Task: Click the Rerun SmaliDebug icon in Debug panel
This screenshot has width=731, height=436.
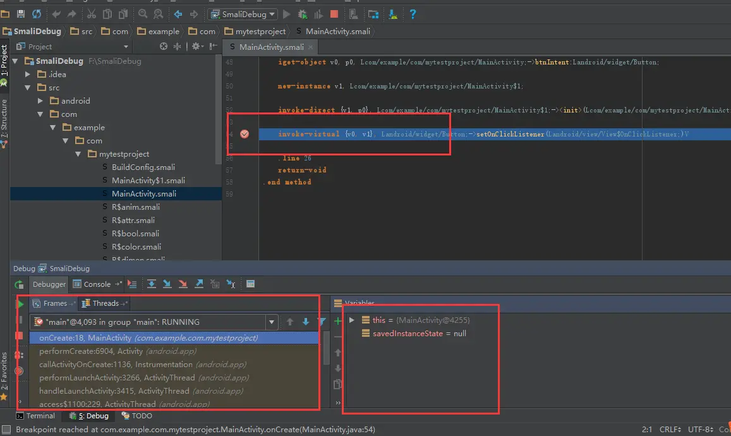Action: click(x=19, y=284)
